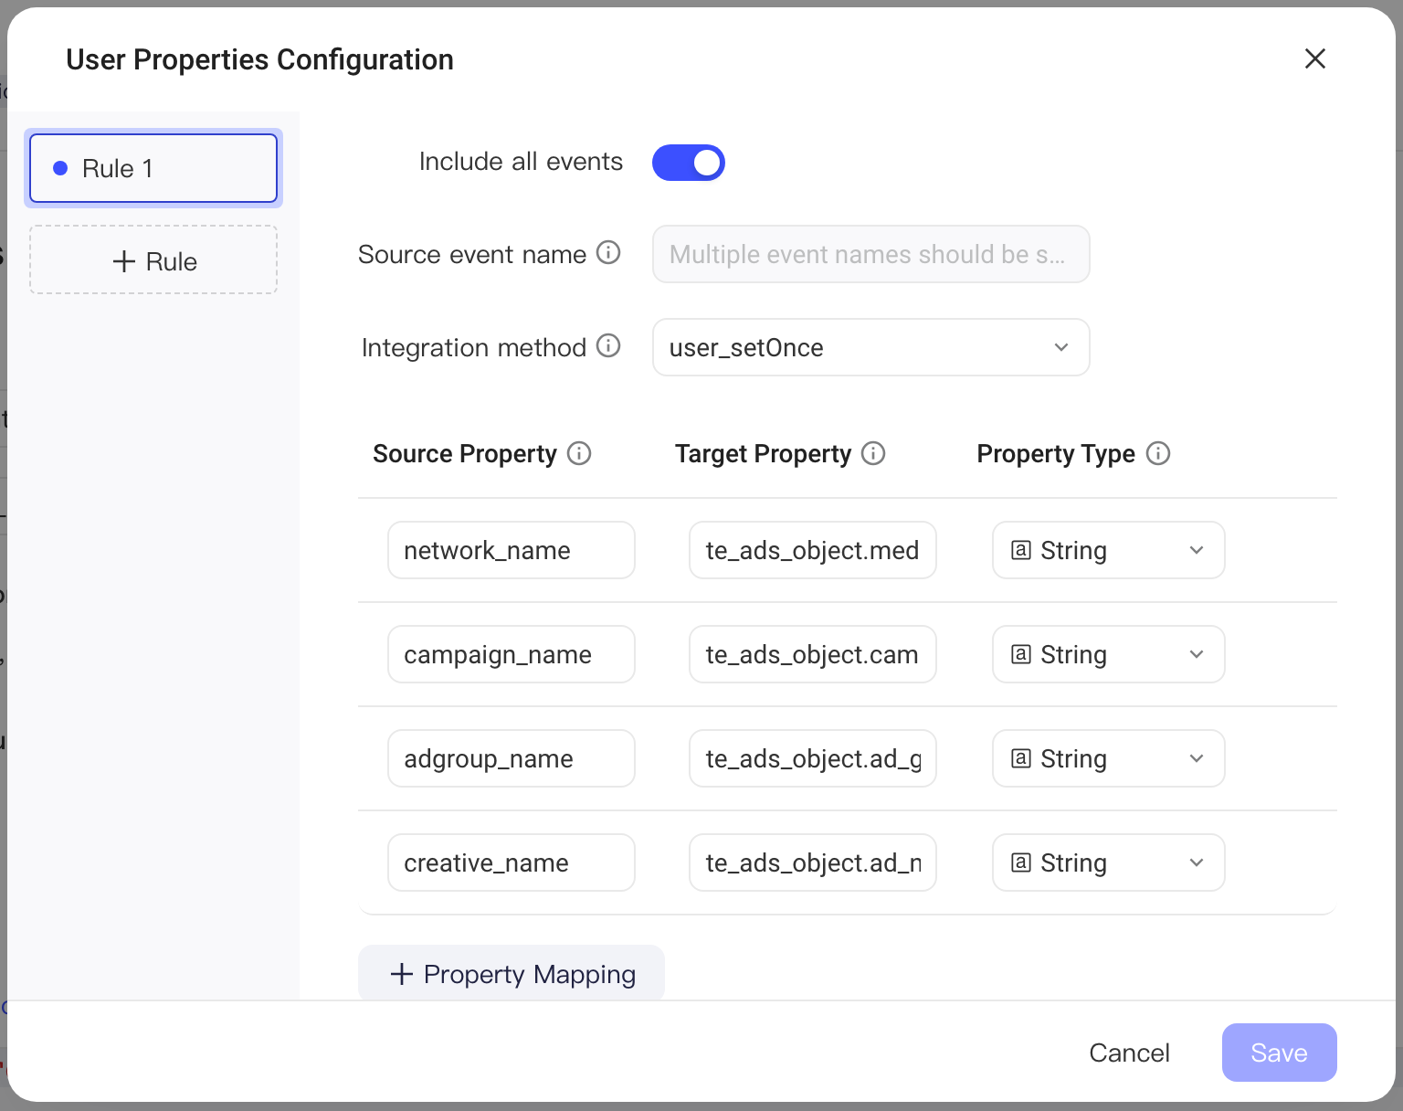Open Property Type dropdown for campaign_name row
1403x1111 pixels.
(1109, 654)
